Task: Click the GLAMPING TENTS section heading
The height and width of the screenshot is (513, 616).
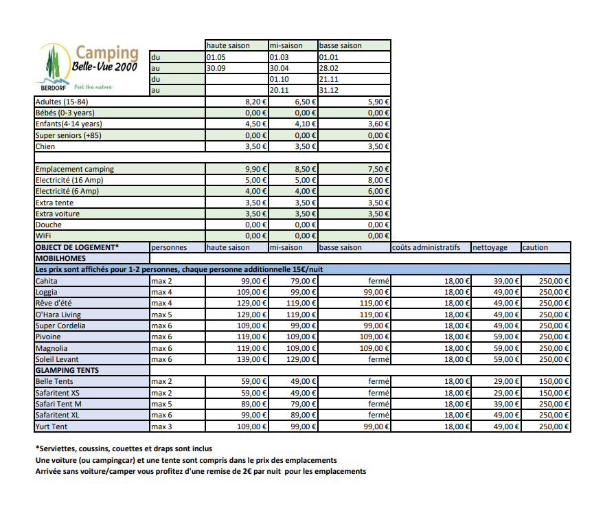Action: pos(67,370)
